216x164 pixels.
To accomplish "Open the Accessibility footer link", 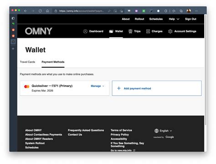I will (x=118, y=139).
